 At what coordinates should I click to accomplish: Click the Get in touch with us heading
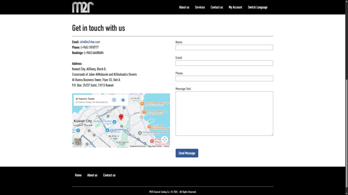(99, 28)
